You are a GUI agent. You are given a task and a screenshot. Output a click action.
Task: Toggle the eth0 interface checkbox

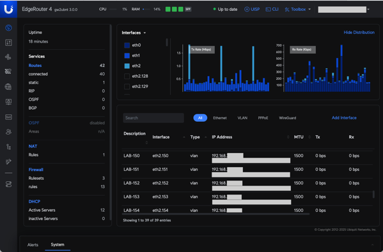(x=127, y=45)
